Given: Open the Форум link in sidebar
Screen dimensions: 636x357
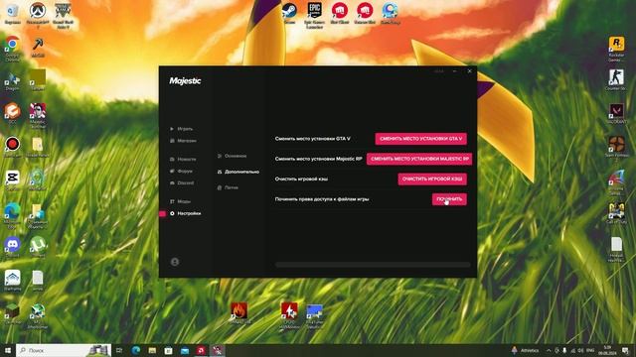Looking at the screenshot, I should tap(181, 172).
